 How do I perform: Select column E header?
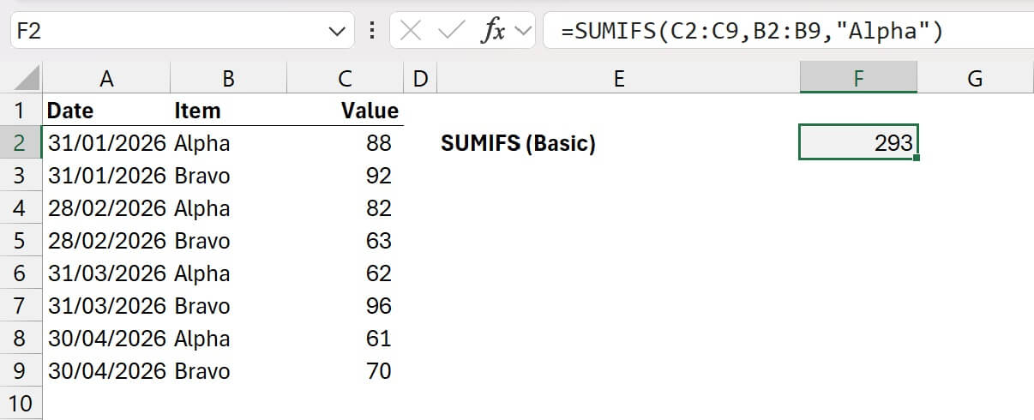point(618,78)
